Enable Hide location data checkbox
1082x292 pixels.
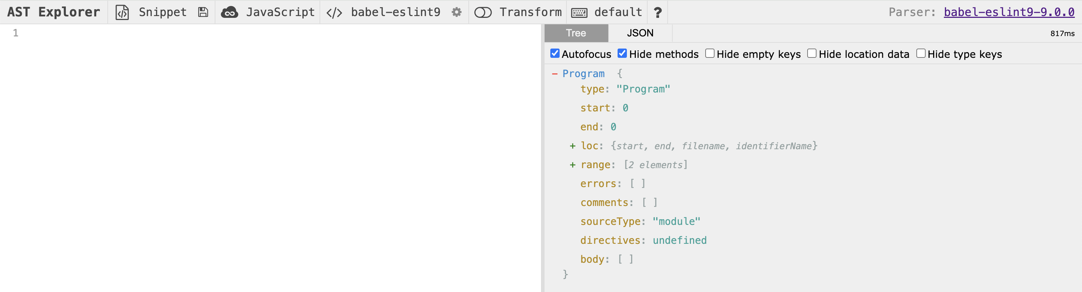click(812, 54)
